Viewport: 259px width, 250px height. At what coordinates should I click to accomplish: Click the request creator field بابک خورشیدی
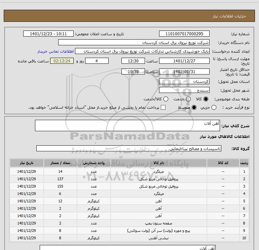[x=142, y=51]
